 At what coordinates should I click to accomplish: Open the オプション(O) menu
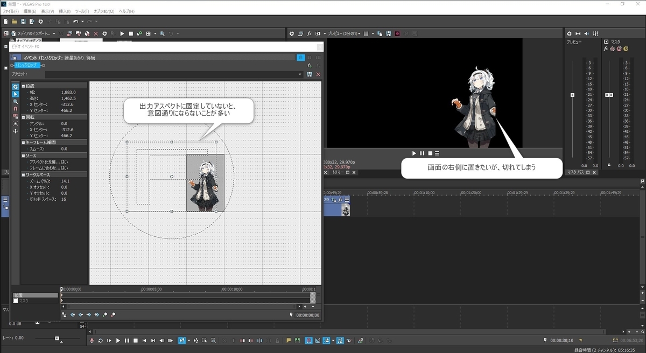pos(103,11)
